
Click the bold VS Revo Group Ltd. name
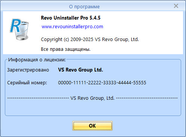tap(81, 70)
